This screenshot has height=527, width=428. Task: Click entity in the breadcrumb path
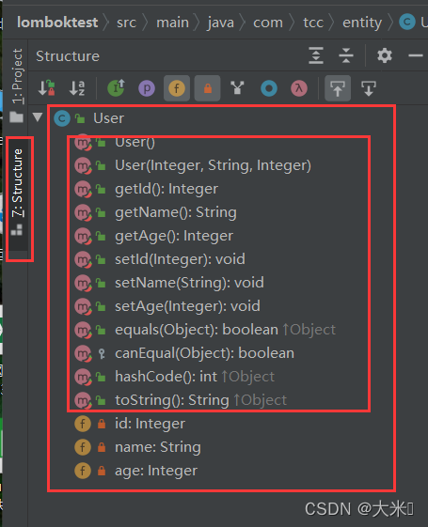[362, 23]
